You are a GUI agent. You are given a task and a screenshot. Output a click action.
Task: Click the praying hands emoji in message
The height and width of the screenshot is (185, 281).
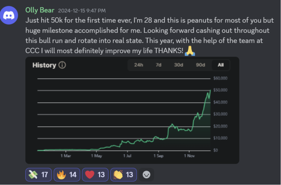pos(190,51)
